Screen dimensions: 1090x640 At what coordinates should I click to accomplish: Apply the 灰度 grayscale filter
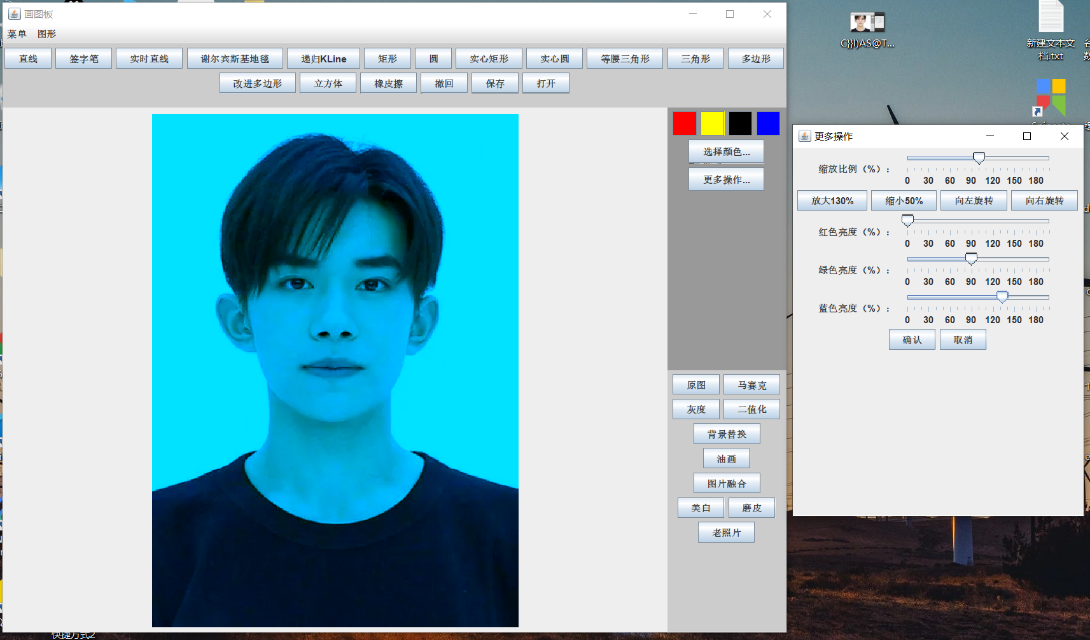coord(696,409)
